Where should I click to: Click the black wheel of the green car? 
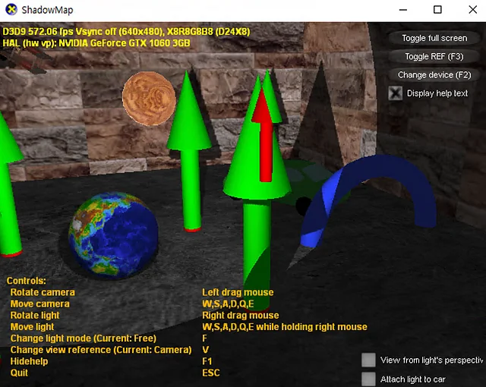[304, 205]
